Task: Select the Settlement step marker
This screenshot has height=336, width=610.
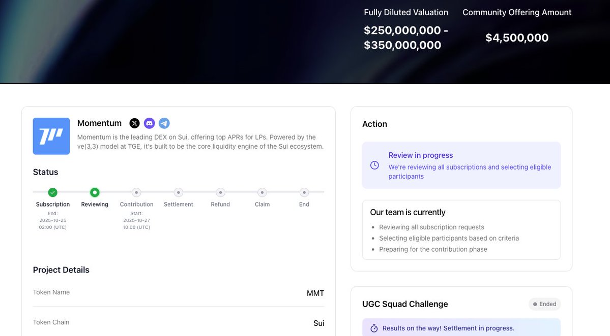Action: [179, 192]
